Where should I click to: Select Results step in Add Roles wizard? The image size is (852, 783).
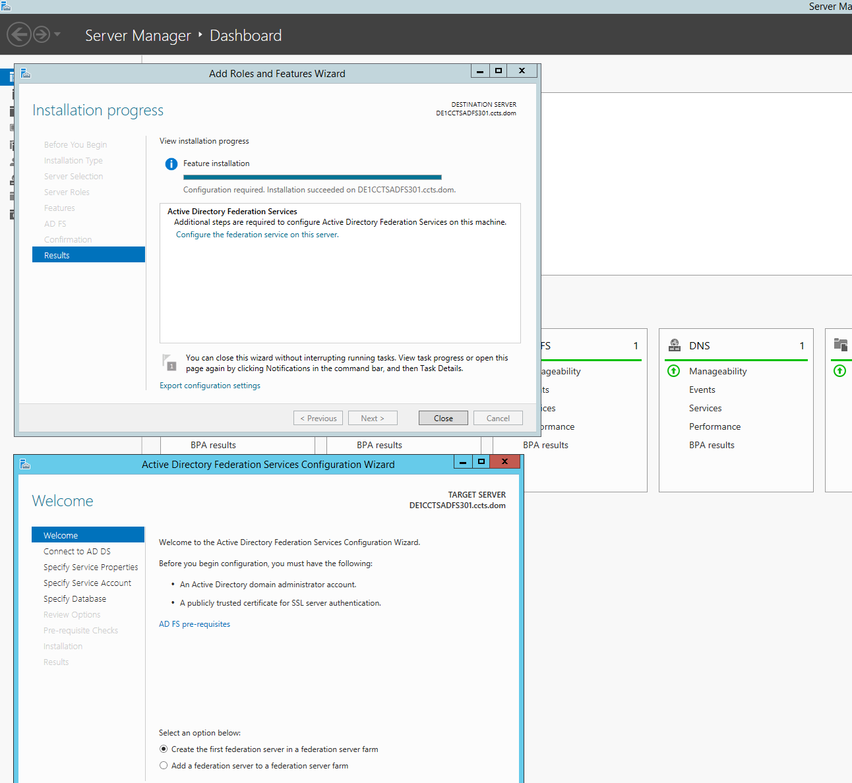click(x=88, y=255)
